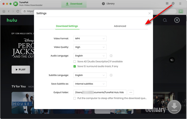187x119 pixels.
Task: Open the settings gear icon
Action: tap(173, 3)
